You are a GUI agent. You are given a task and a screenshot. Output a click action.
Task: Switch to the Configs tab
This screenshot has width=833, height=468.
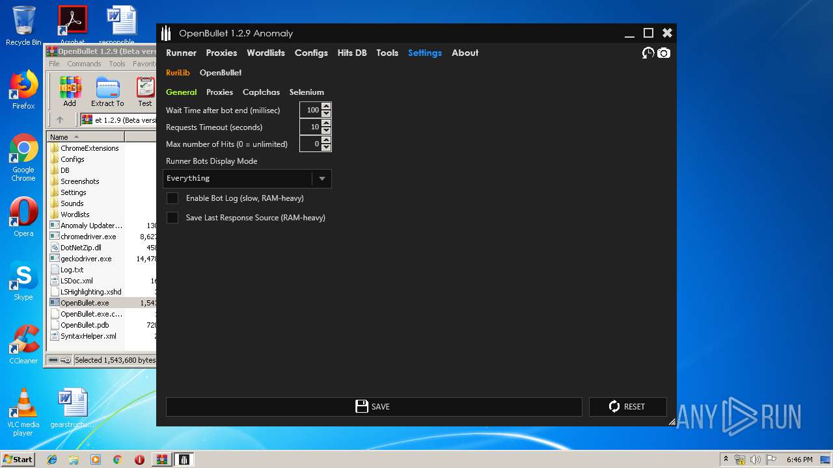pos(311,53)
